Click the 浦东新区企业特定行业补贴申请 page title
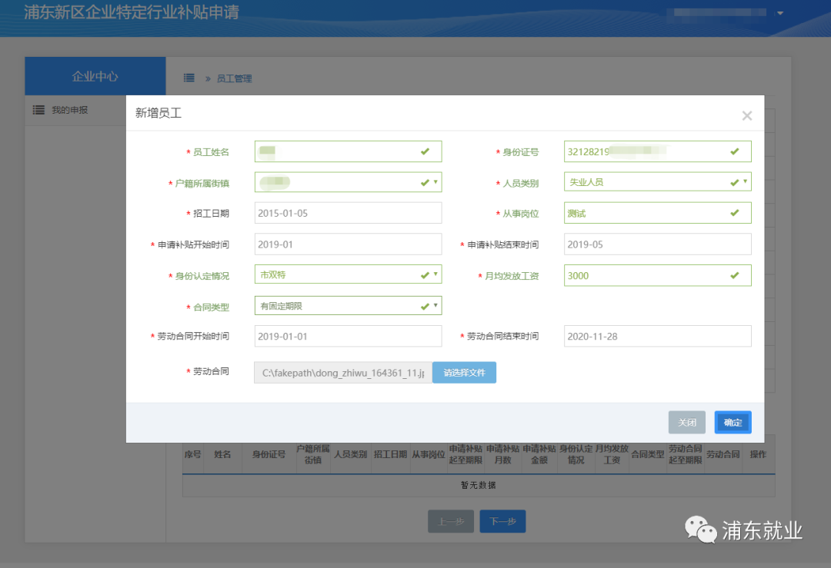This screenshot has height=568, width=831. pos(132,12)
